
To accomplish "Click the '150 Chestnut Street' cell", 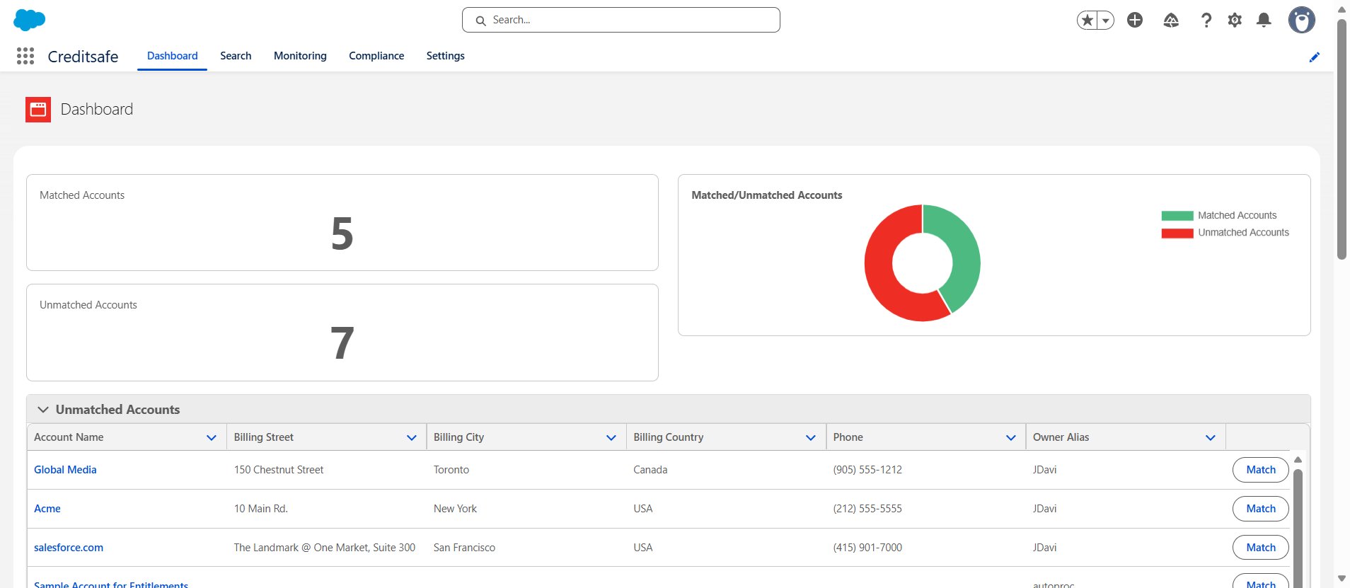I will [x=279, y=470].
